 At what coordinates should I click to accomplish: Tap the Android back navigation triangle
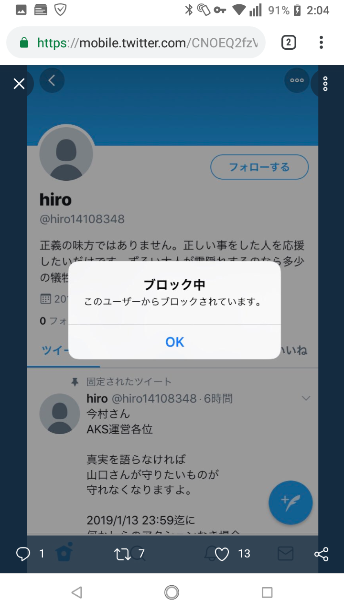pyautogui.click(x=76, y=592)
